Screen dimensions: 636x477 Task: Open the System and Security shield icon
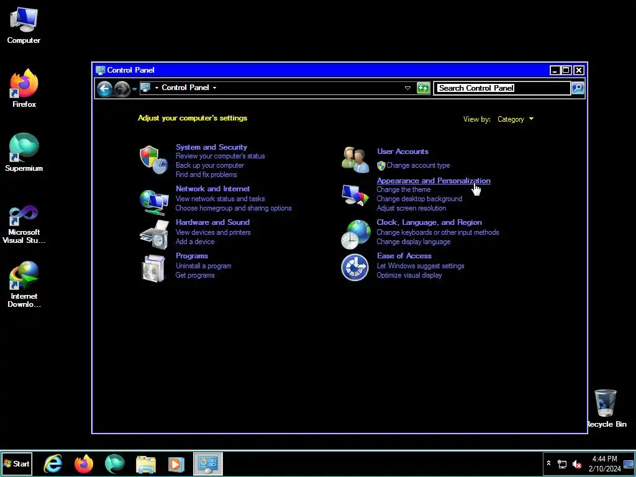point(154,160)
